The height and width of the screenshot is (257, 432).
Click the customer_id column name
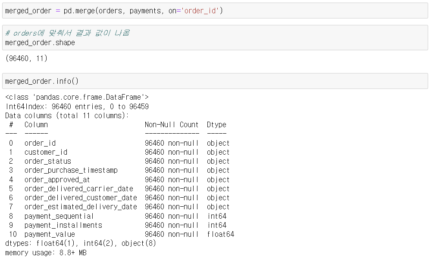click(x=46, y=152)
